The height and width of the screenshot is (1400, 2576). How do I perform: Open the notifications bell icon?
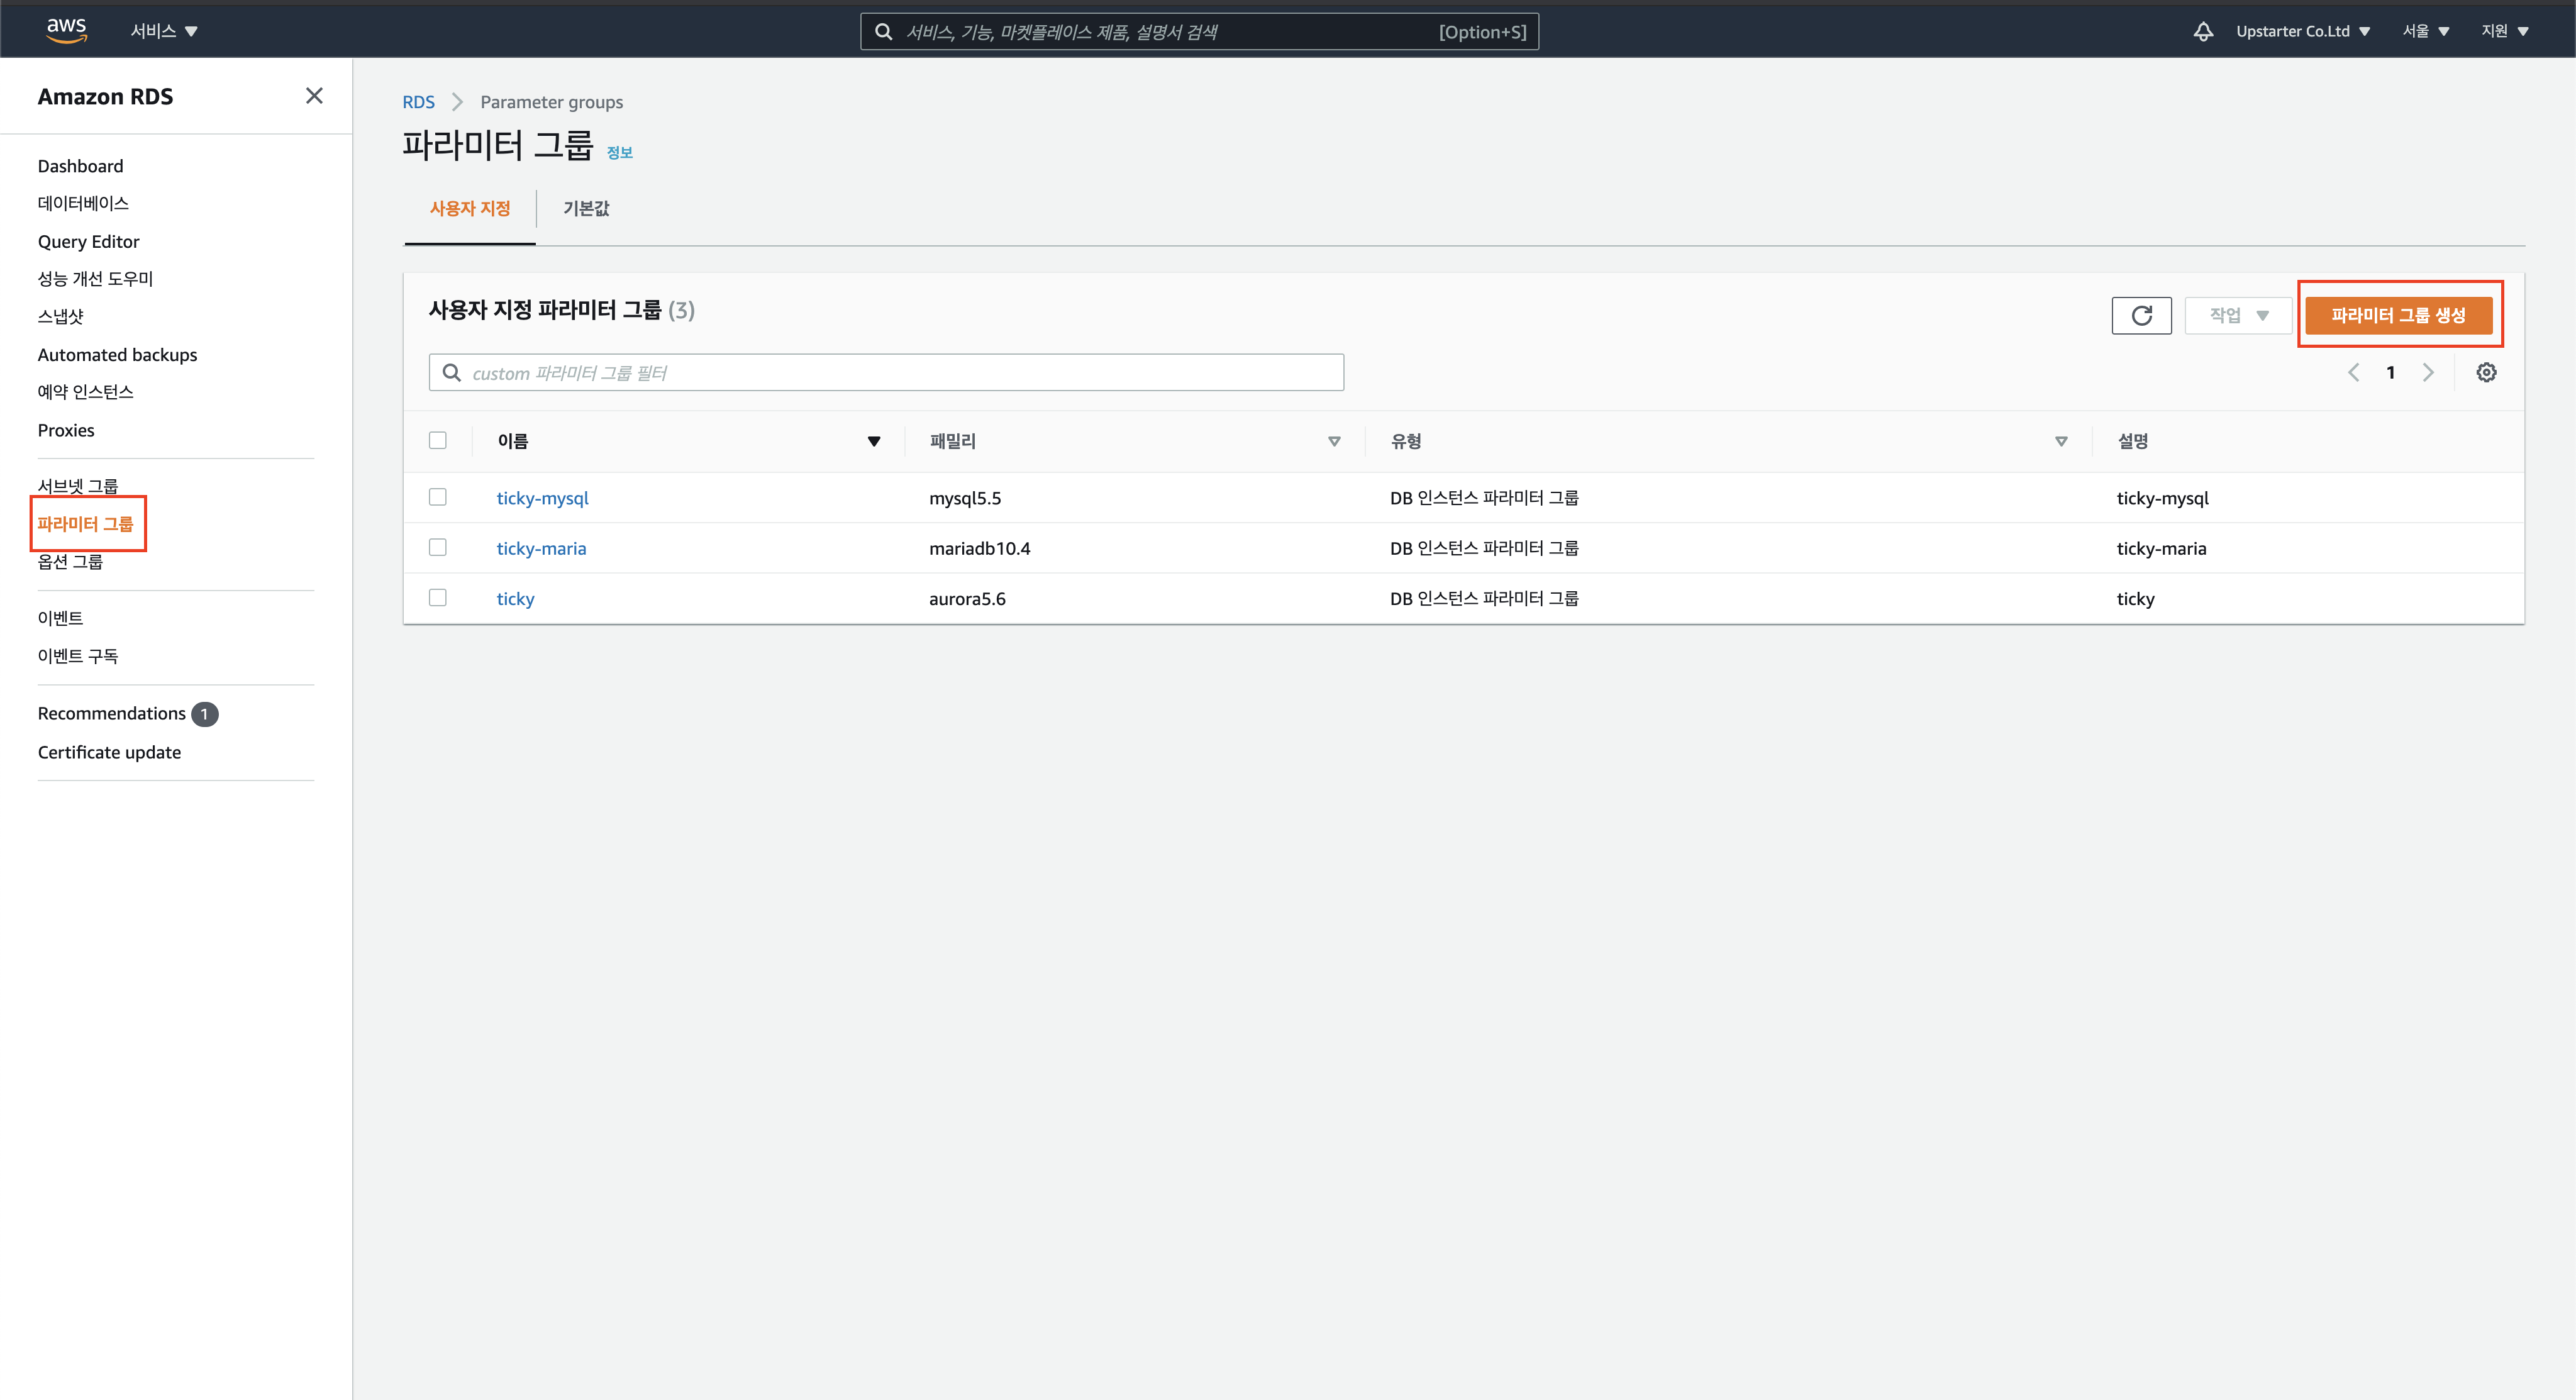2202,31
